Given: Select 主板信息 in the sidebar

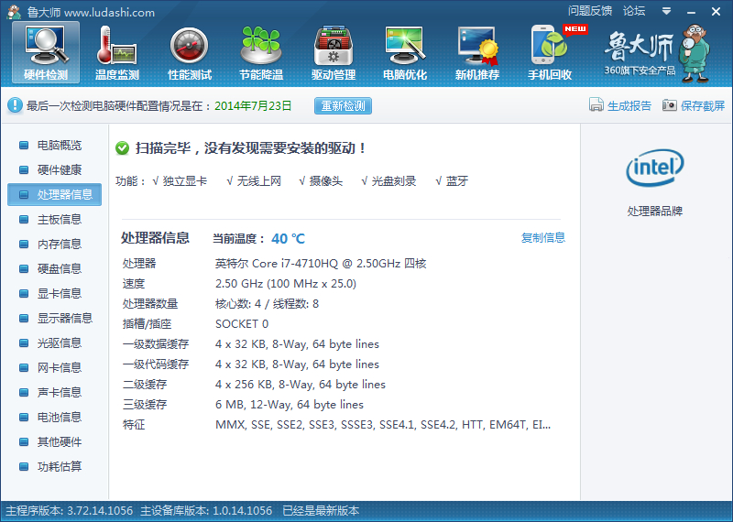Looking at the screenshot, I should tap(54, 219).
